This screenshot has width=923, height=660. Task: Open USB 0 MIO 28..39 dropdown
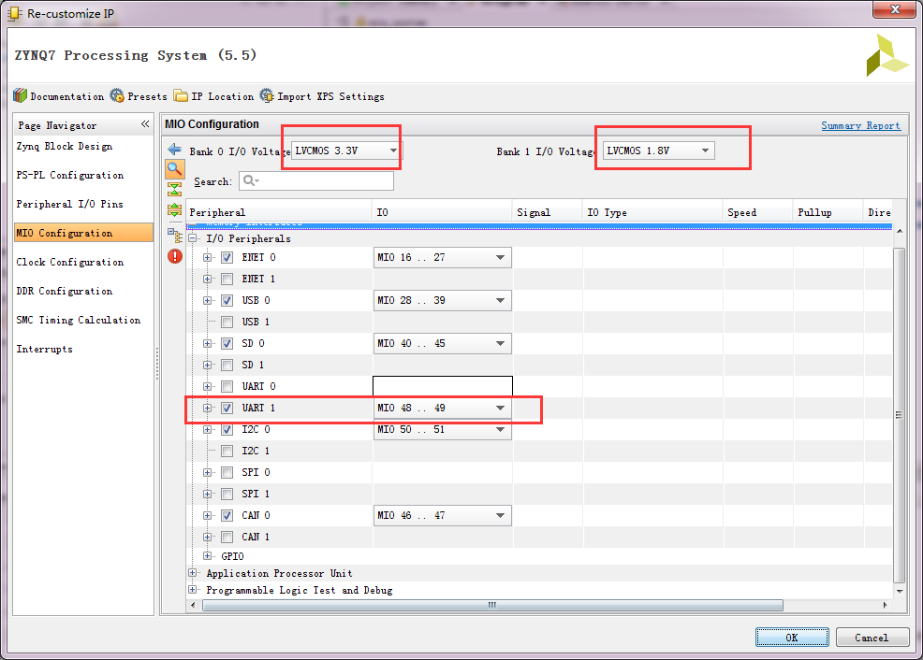(442, 300)
